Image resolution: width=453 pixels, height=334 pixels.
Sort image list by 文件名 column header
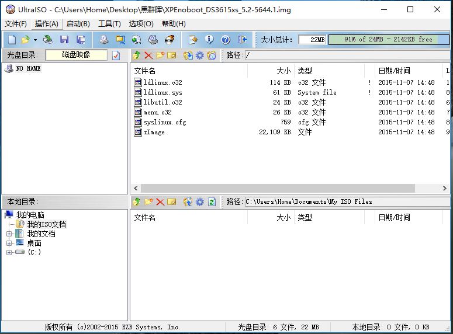[189, 71]
